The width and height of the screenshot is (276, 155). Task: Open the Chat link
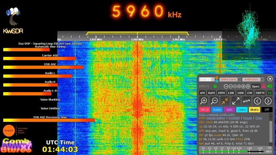pyautogui.click(x=259, y=118)
